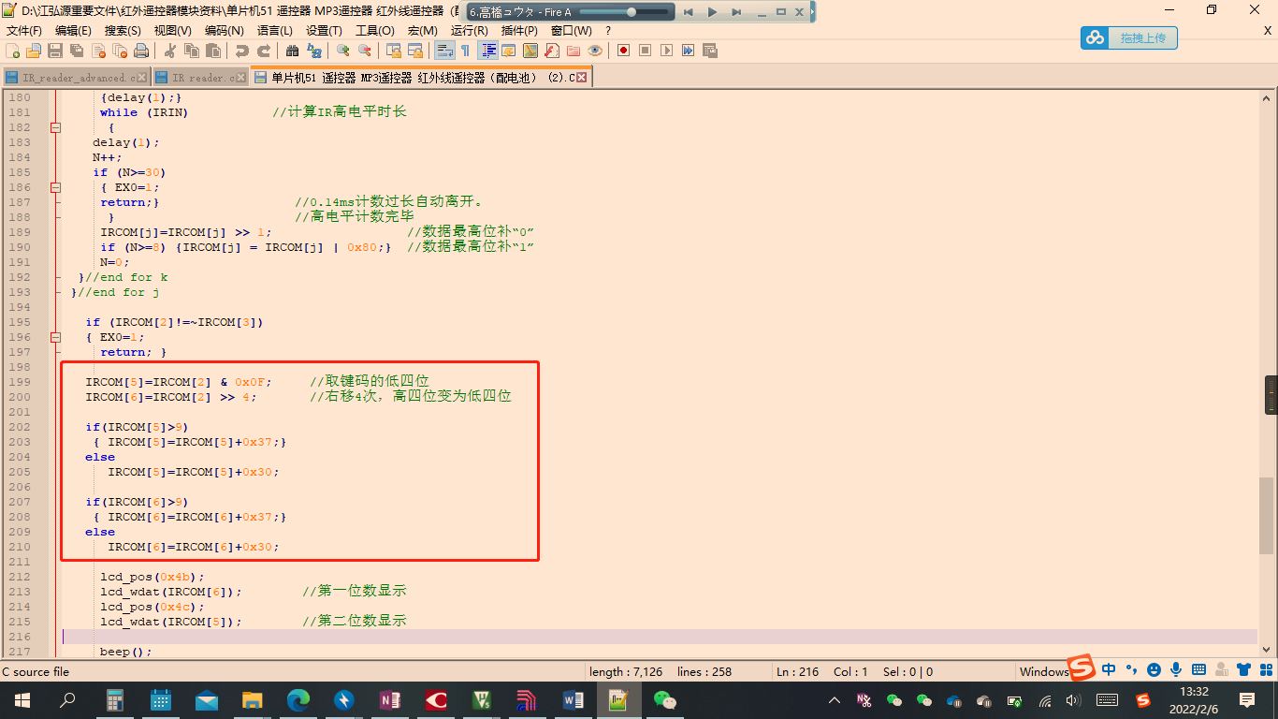Toggle word wrap in toolbar
1278x719 pixels.
coord(444,51)
